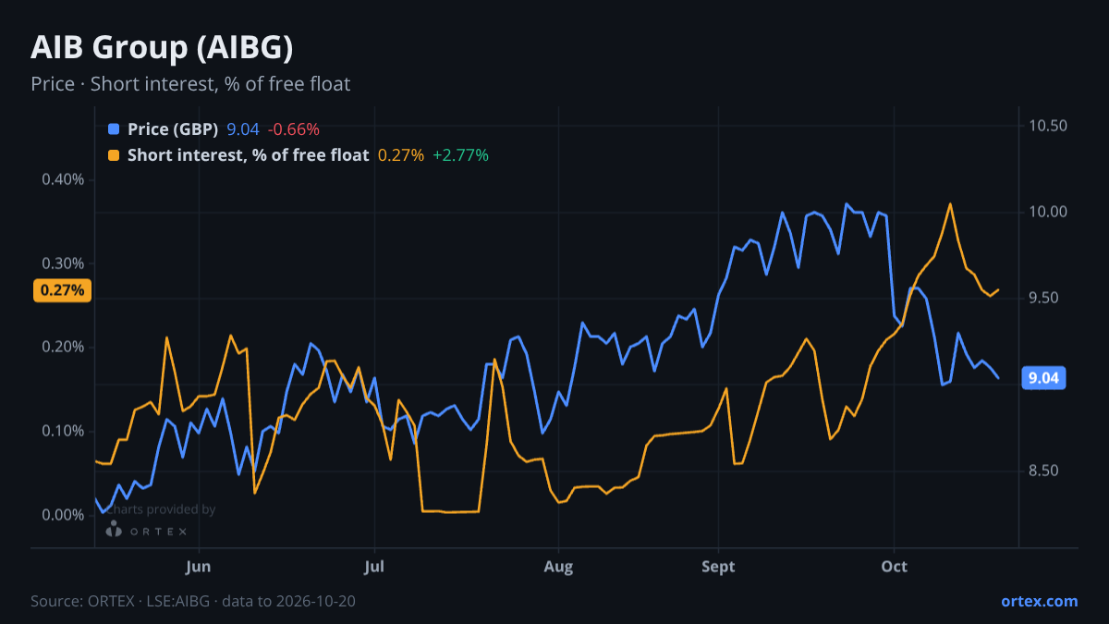Click the 0.27% value in the legend
The height and width of the screenshot is (624, 1109).
[x=401, y=155]
